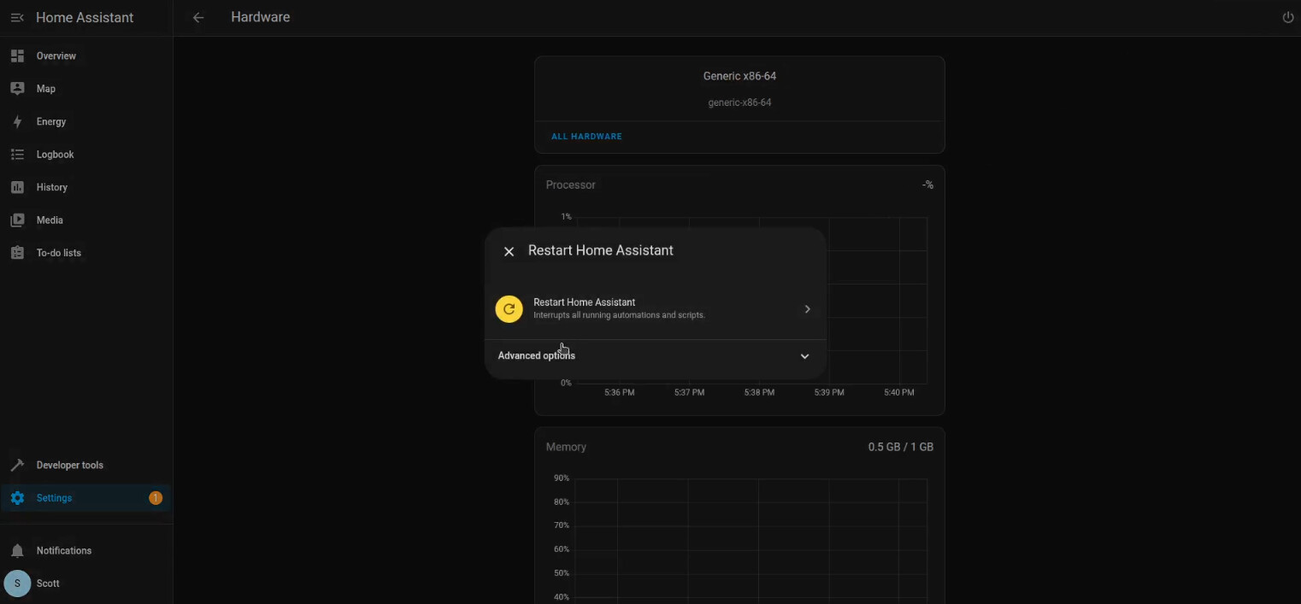Click the 90% memory axis label
The width and height of the screenshot is (1301, 604).
pyautogui.click(x=562, y=478)
